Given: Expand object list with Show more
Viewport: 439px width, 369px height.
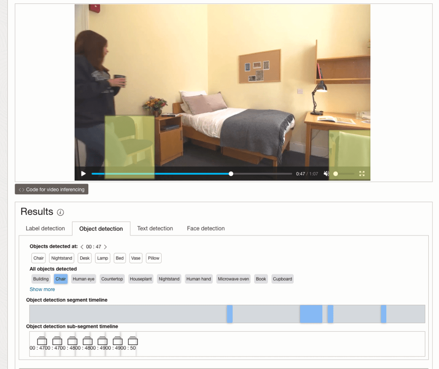Looking at the screenshot, I should (42, 289).
